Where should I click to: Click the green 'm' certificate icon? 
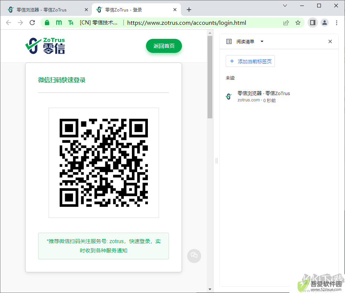[59, 23]
